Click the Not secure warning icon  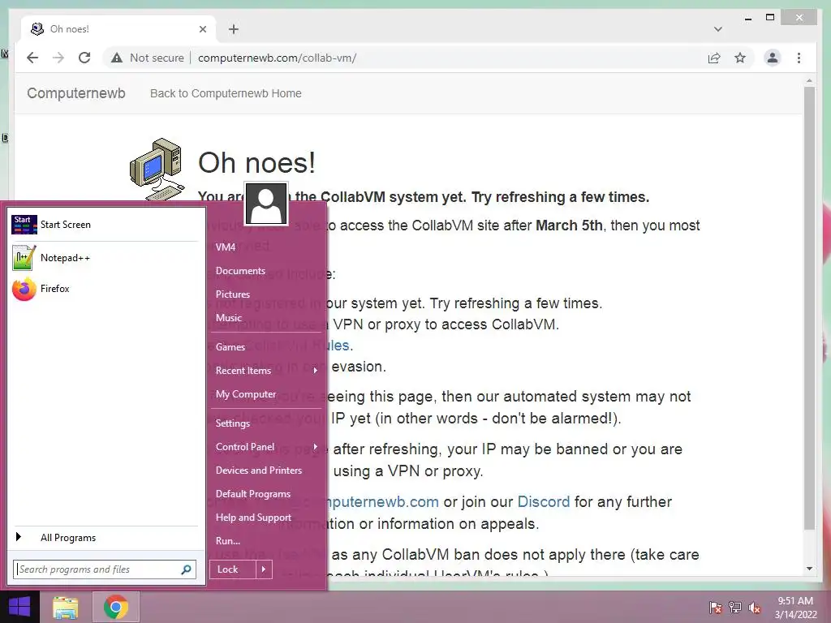[x=117, y=58]
